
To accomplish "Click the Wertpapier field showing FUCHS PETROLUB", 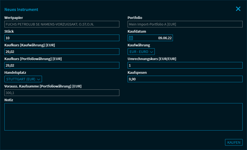I will pyautogui.click(x=62, y=24).
